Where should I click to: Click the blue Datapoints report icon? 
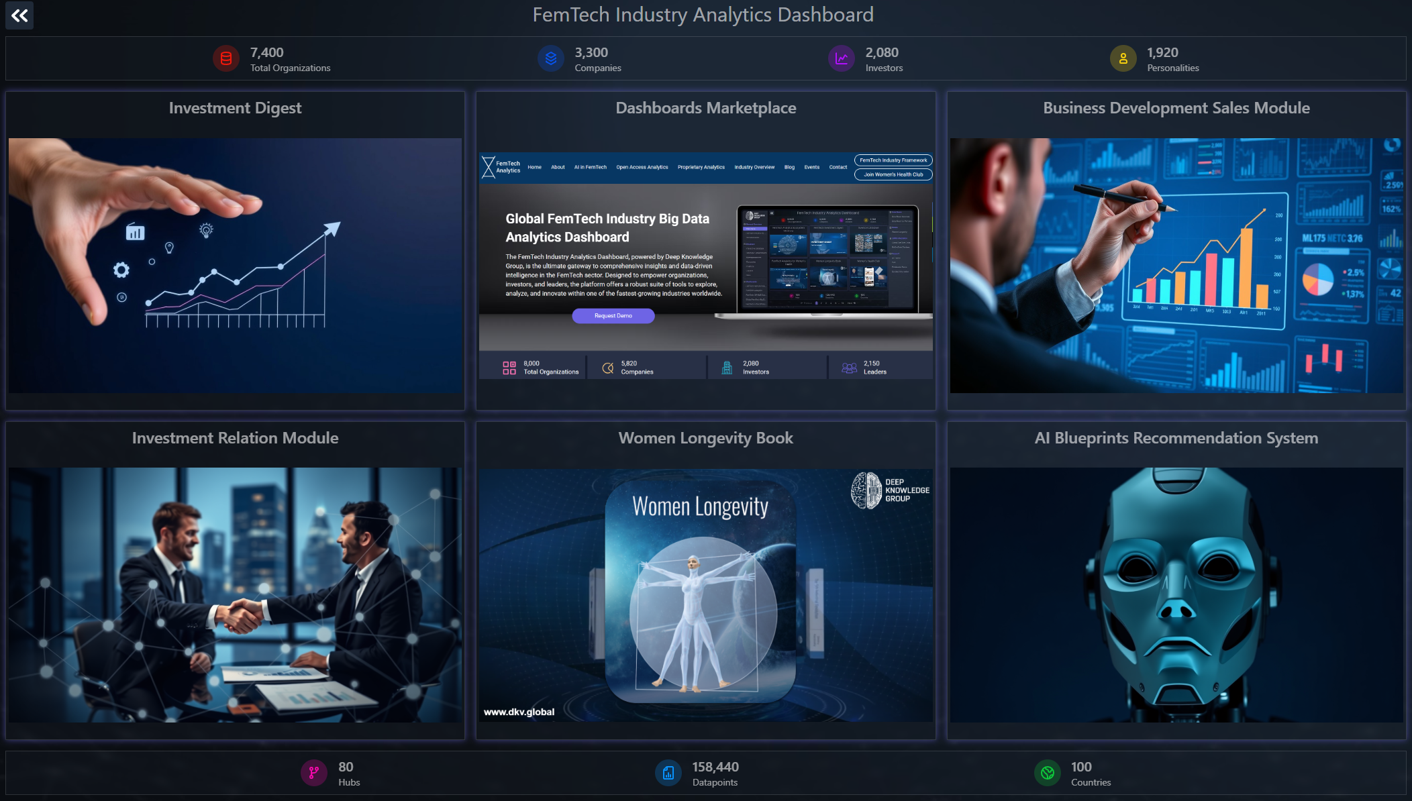[668, 773]
